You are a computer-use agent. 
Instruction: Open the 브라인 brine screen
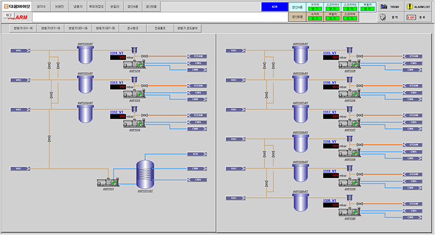pos(59,7)
